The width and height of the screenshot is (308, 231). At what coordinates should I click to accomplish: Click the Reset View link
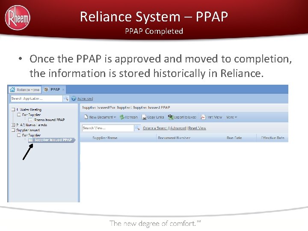197,128
